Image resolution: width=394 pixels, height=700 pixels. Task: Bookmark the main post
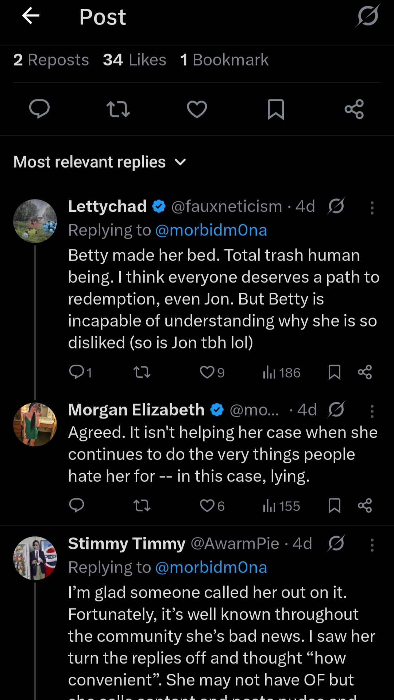point(276,109)
